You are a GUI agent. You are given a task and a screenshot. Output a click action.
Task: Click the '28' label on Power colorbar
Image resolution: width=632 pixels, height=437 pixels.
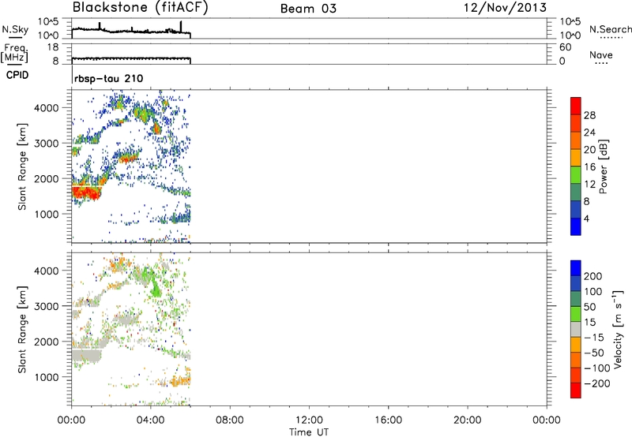click(x=589, y=115)
